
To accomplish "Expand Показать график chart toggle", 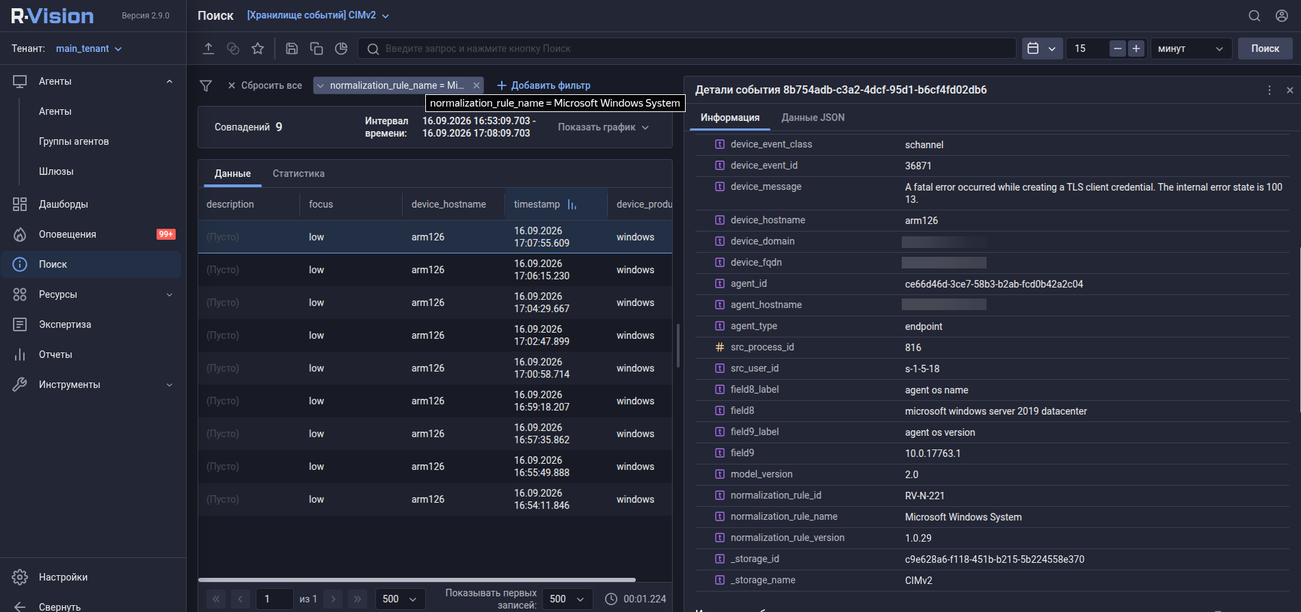I will 603,127.
